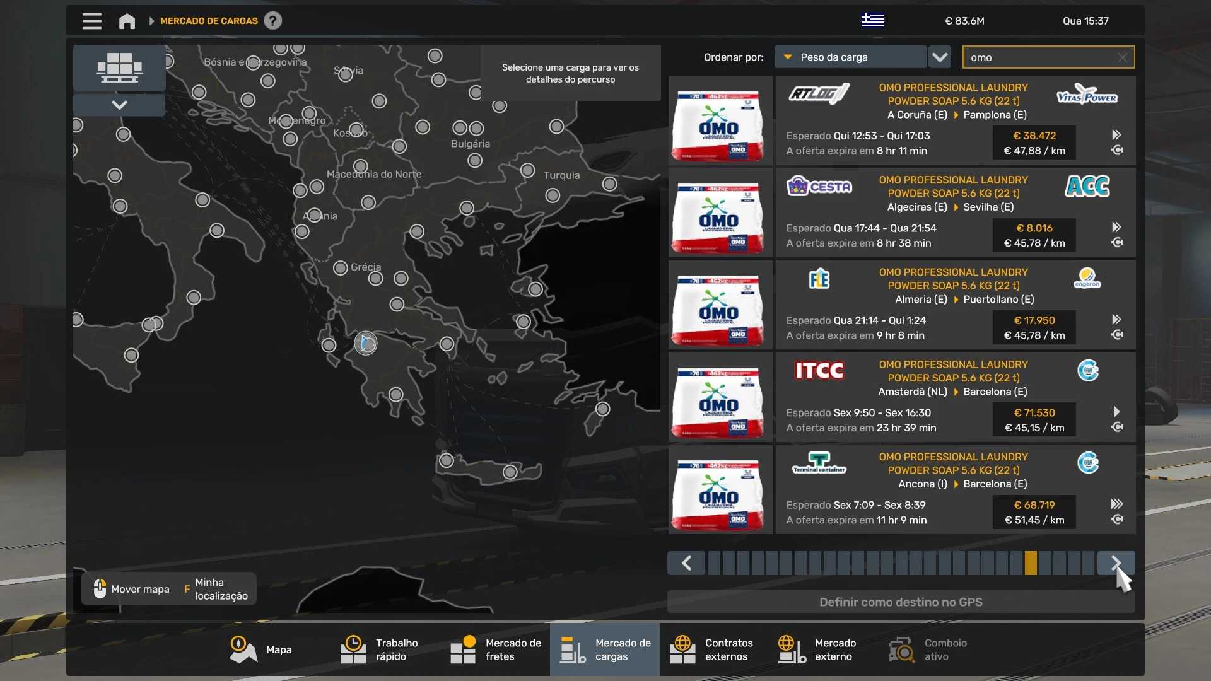
Task: Click the € 71.530 price box
Action: pyautogui.click(x=1034, y=420)
